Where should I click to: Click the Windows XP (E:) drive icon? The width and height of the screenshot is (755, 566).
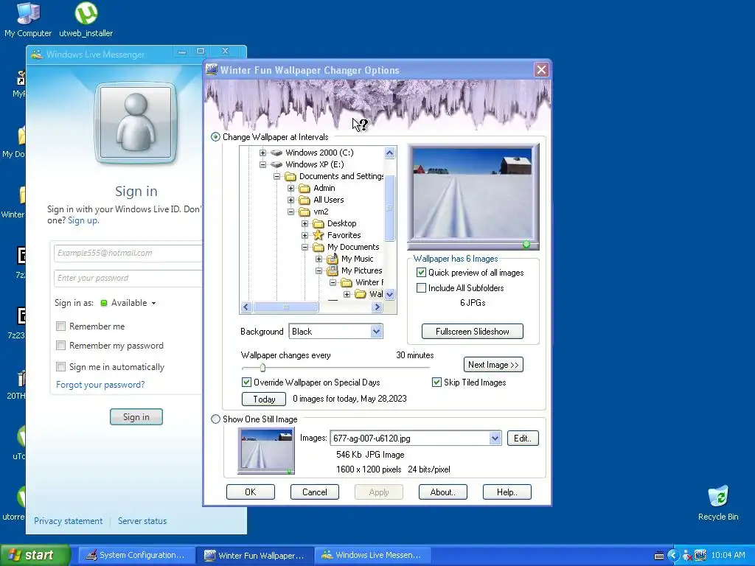click(276, 164)
